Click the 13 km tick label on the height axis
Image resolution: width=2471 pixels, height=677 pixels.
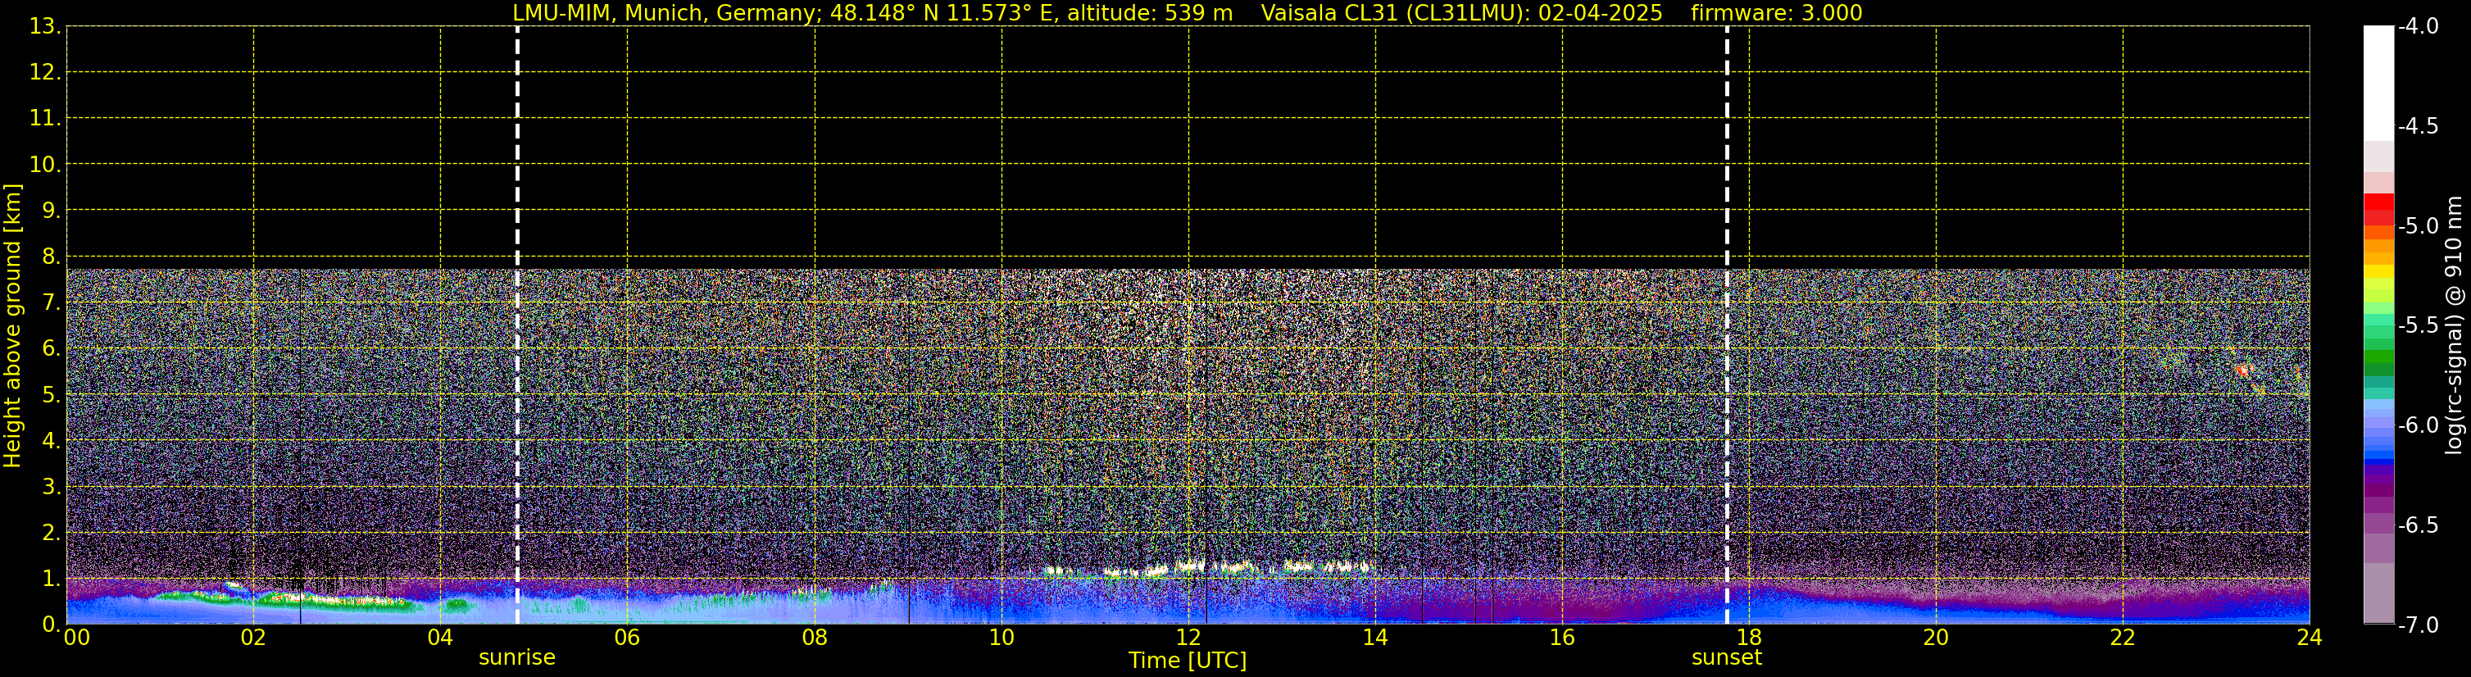click(x=44, y=27)
